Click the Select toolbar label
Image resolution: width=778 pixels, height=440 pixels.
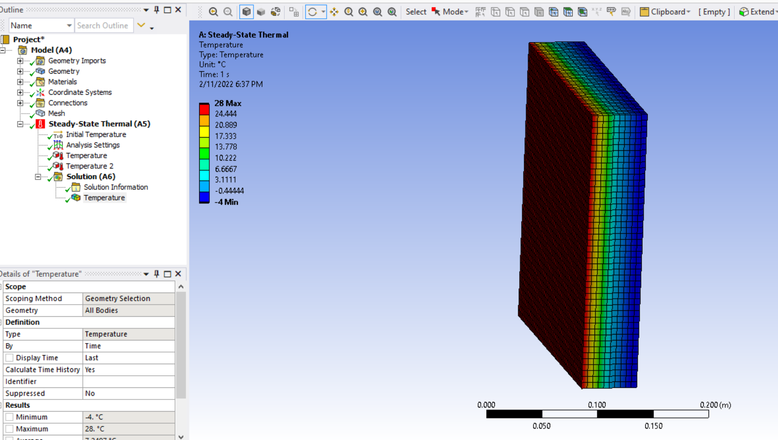point(416,12)
